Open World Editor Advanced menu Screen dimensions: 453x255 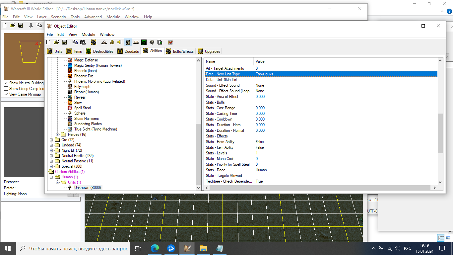pyautogui.click(x=93, y=17)
